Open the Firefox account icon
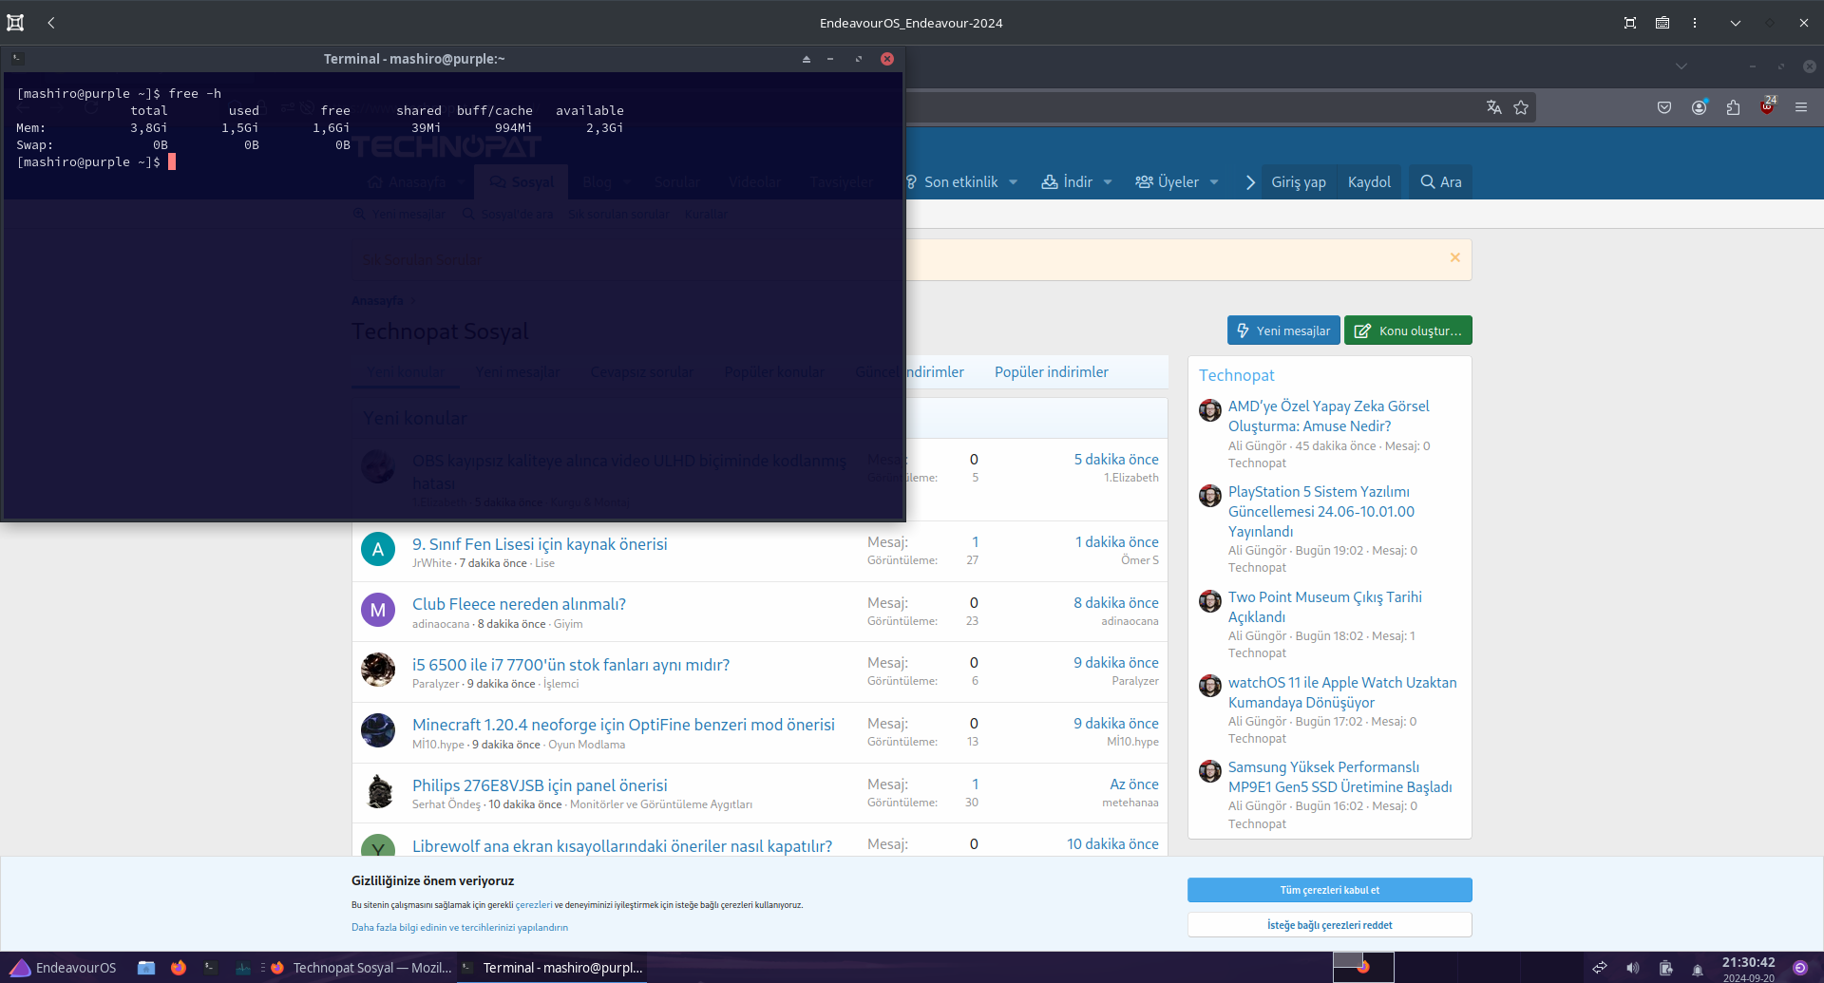The height and width of the screenshot is (983, 1824). [1699, 107]
